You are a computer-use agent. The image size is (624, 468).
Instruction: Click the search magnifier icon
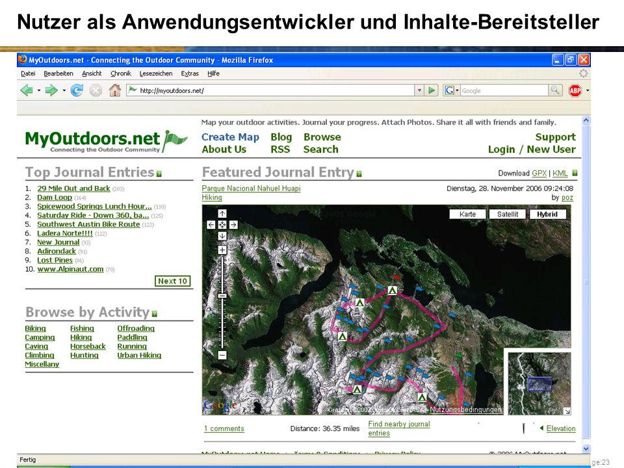554,90
